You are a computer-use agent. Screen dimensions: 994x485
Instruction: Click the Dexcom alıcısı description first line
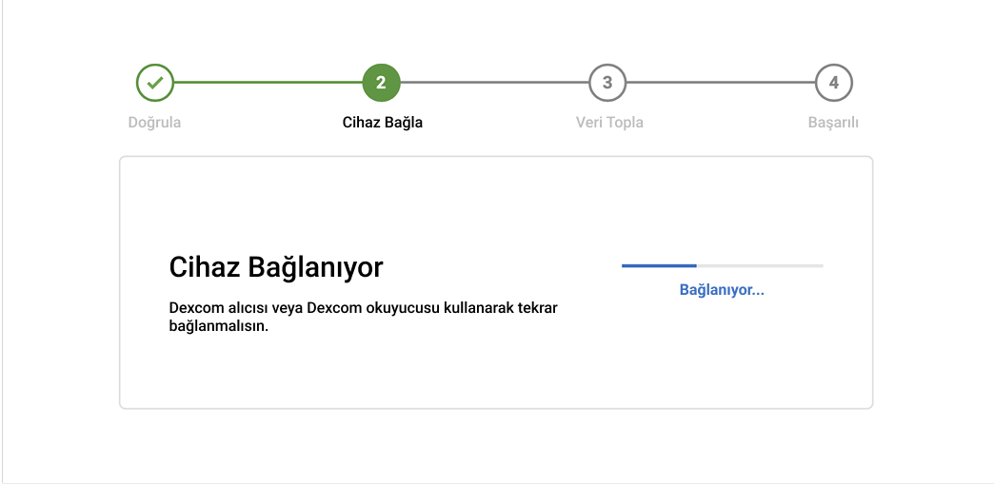click(x=363, y=309)
